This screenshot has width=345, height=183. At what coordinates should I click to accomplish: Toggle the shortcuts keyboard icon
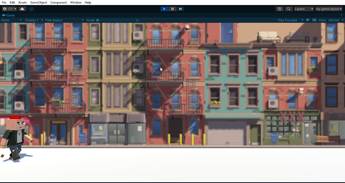(x=314, y=20)
